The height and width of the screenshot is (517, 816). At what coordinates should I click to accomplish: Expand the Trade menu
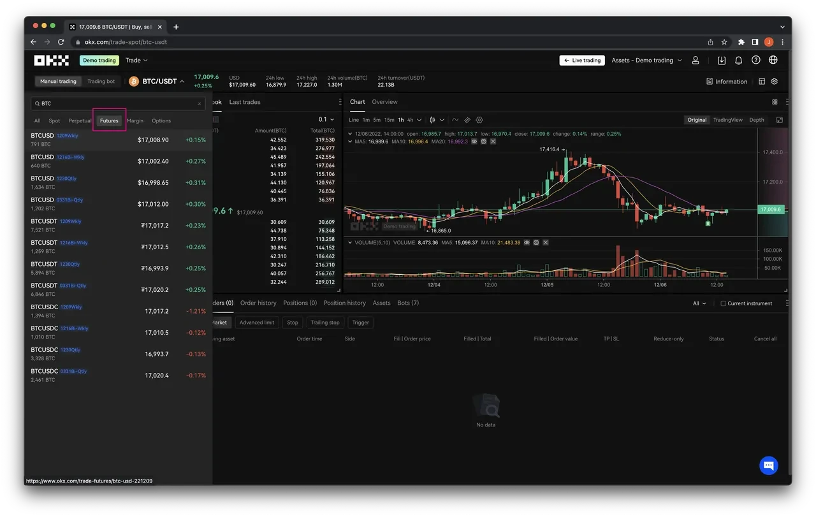click(x=136, y=61)
